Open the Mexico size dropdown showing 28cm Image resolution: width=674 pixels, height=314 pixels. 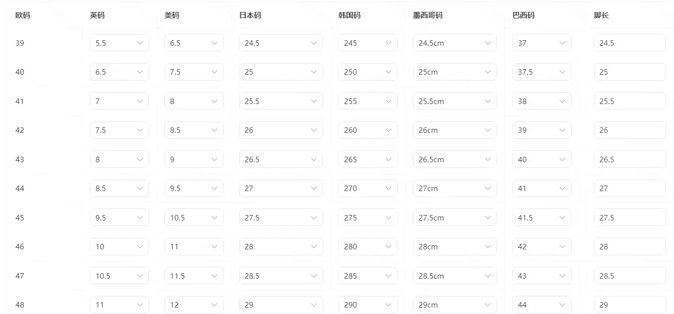click(x=455, y=247)
